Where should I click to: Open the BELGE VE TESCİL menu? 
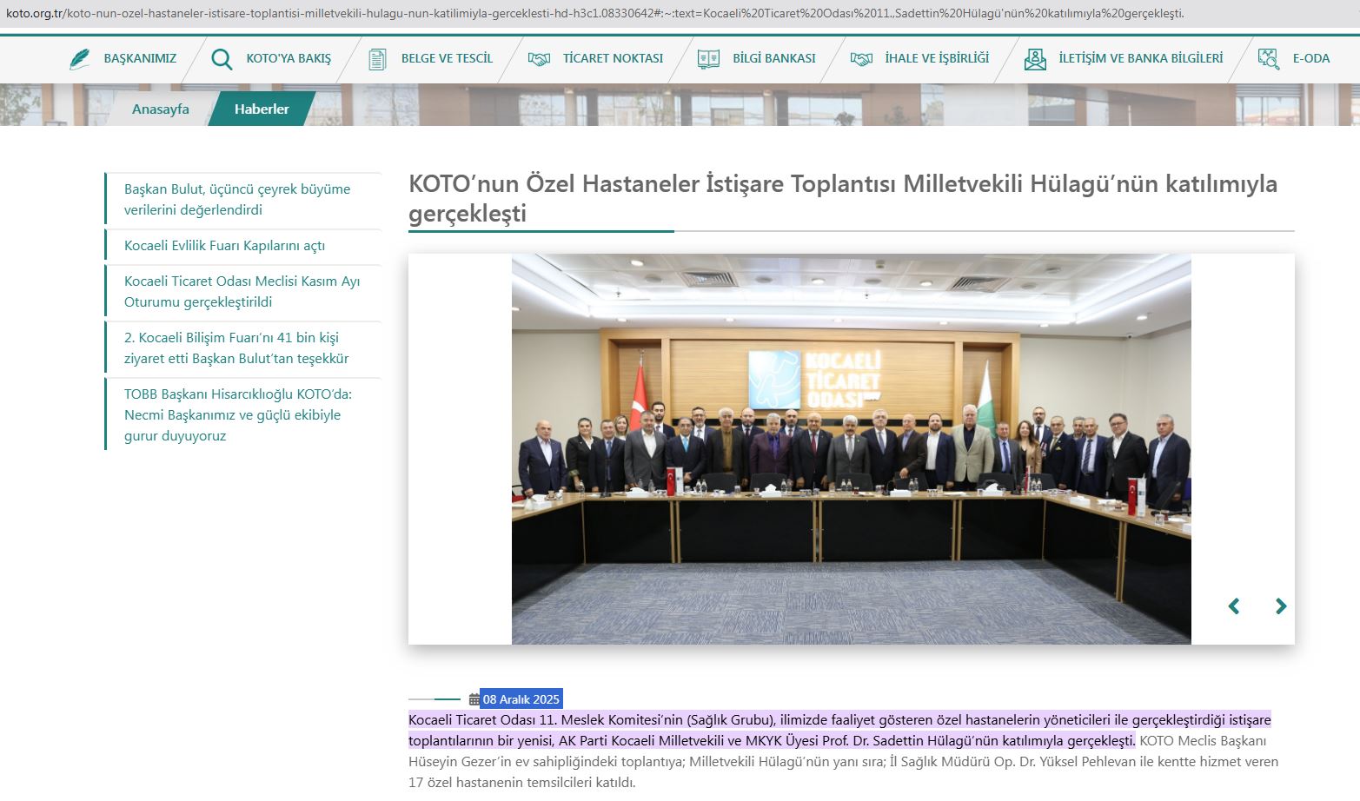tap(447, 58)
